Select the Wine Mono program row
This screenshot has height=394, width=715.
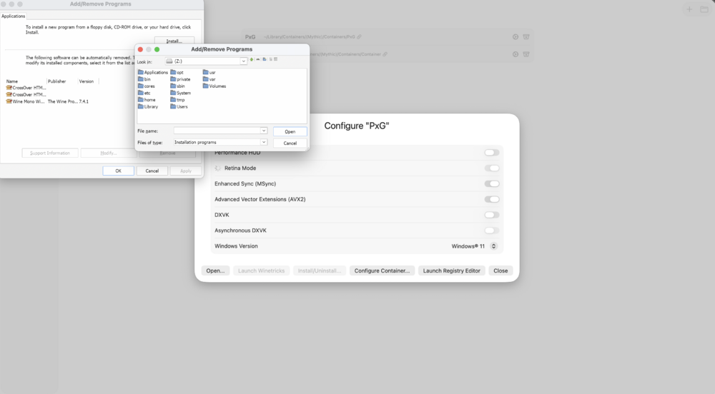(x=47, y=101)
